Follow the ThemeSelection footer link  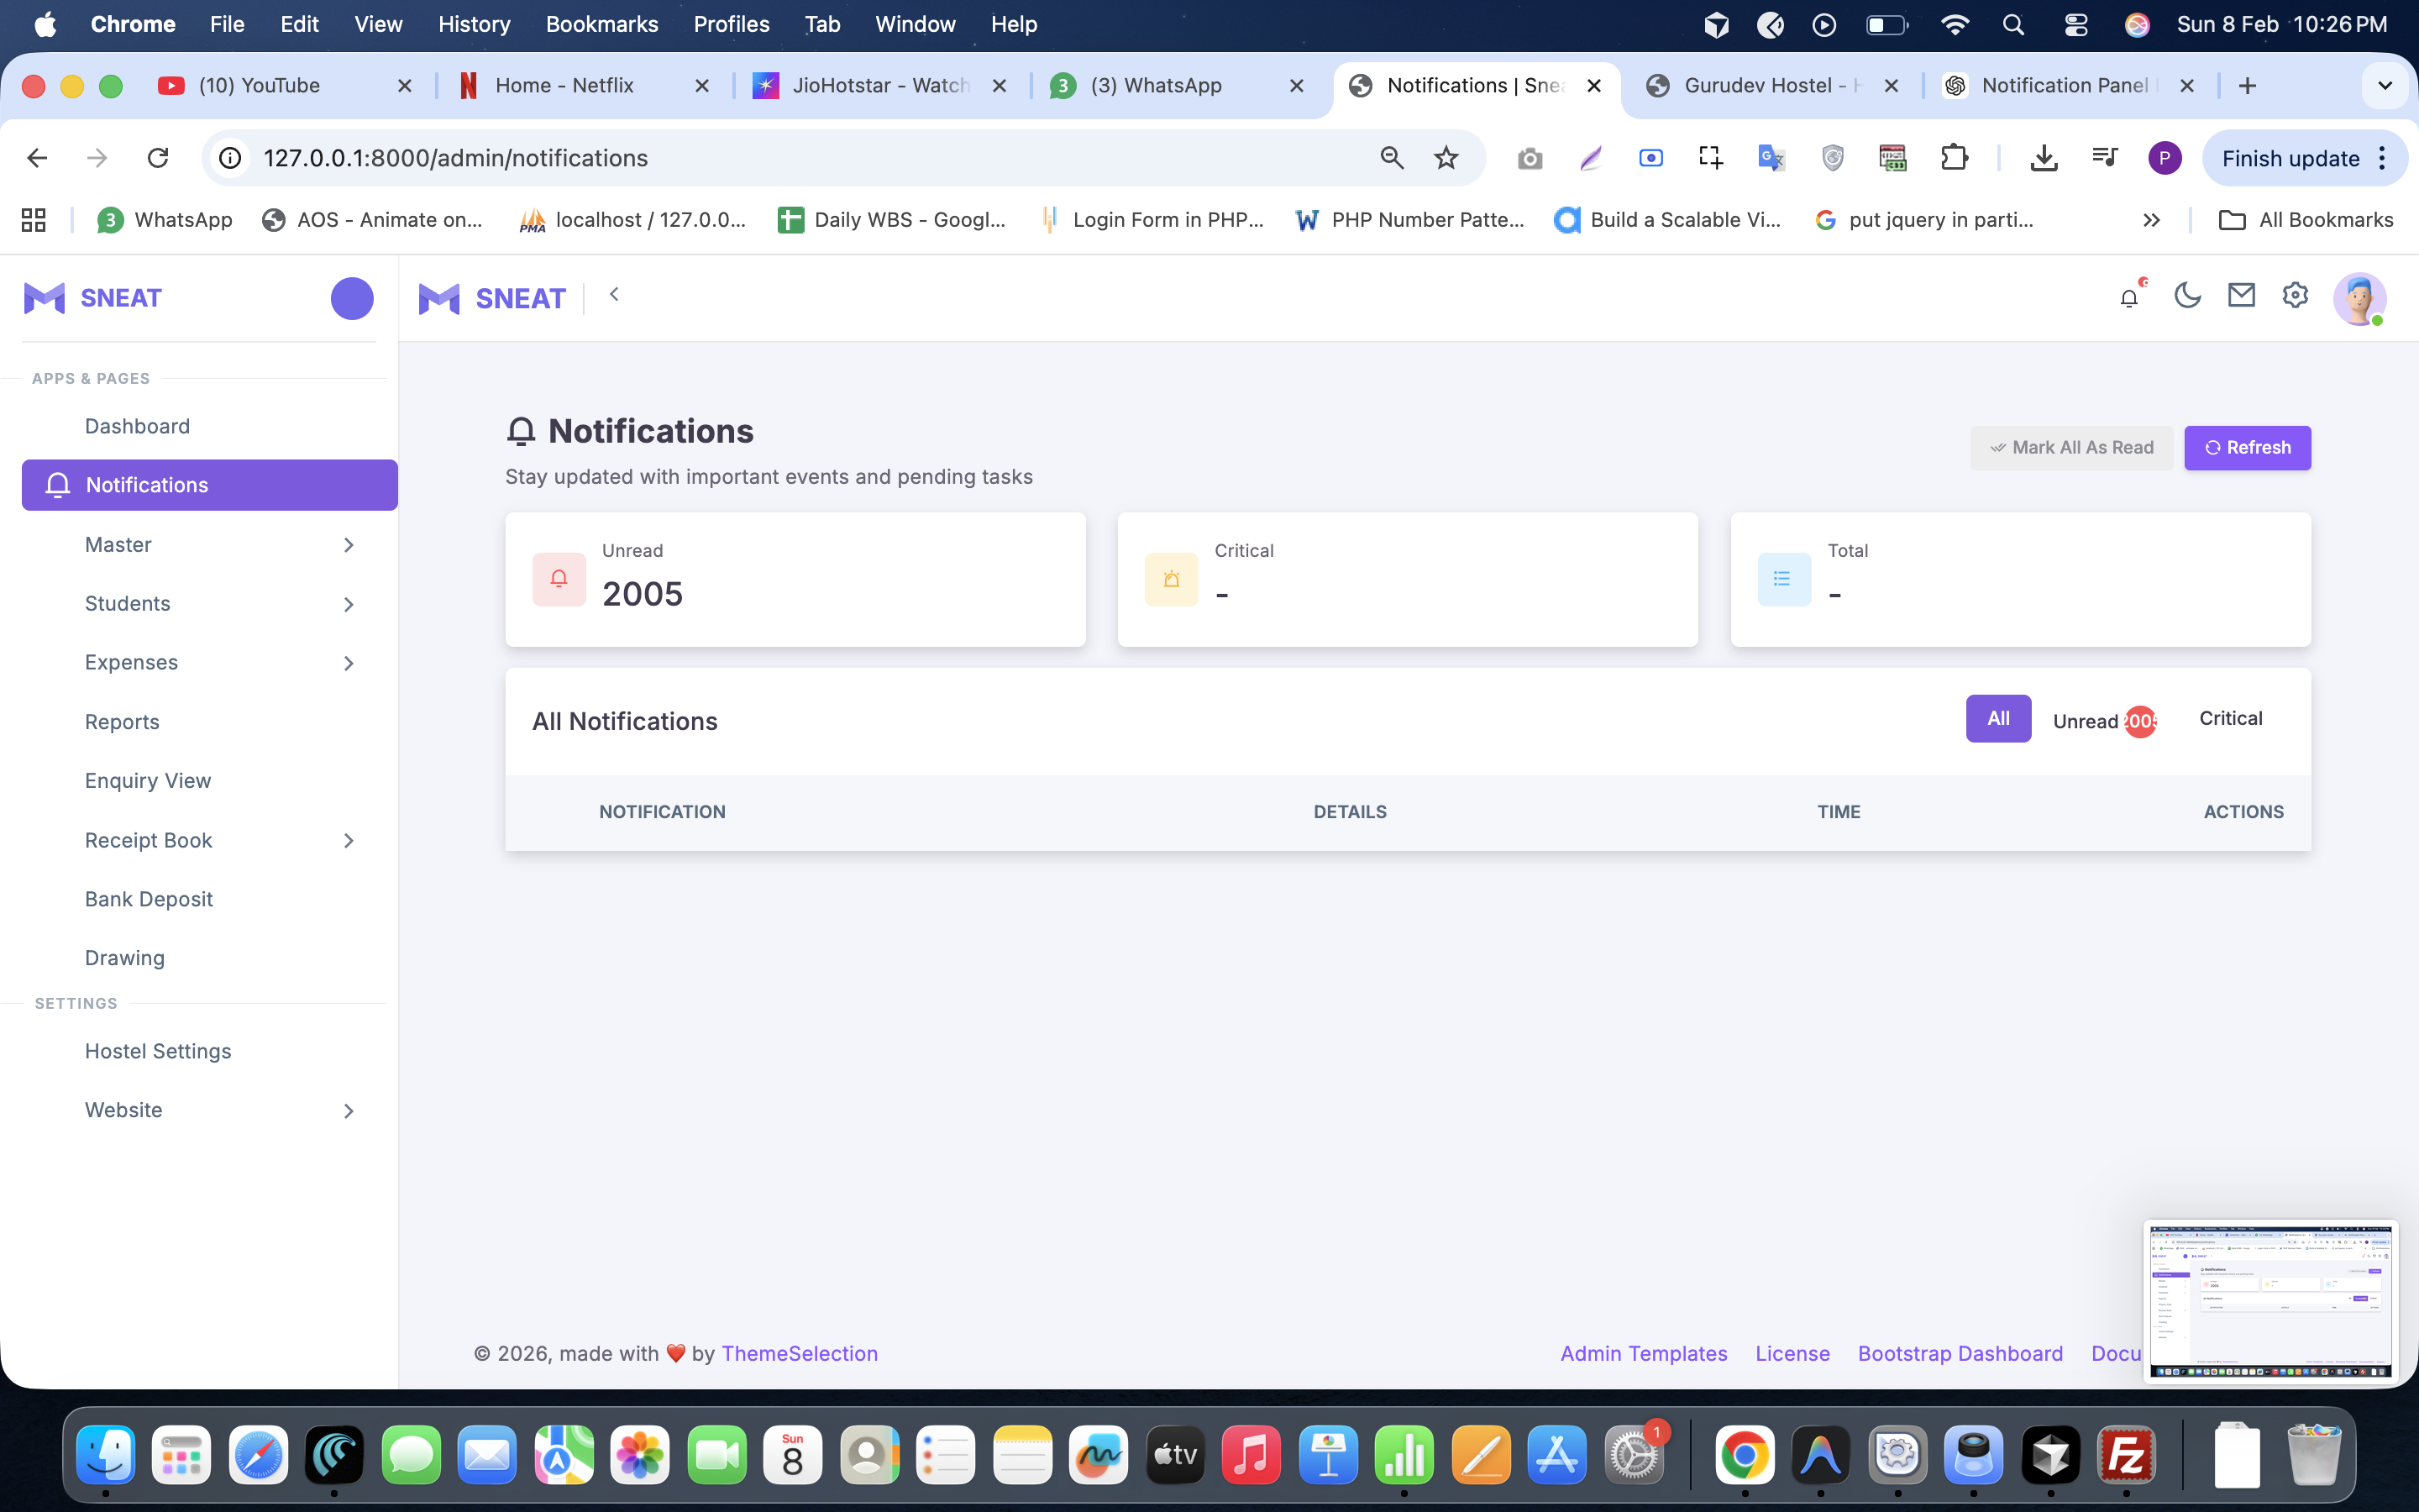click(799, 1353)
